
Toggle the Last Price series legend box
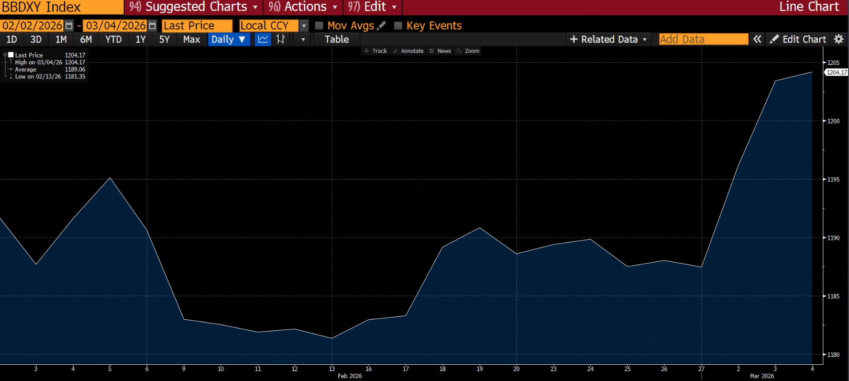click(x=11, y=55)
